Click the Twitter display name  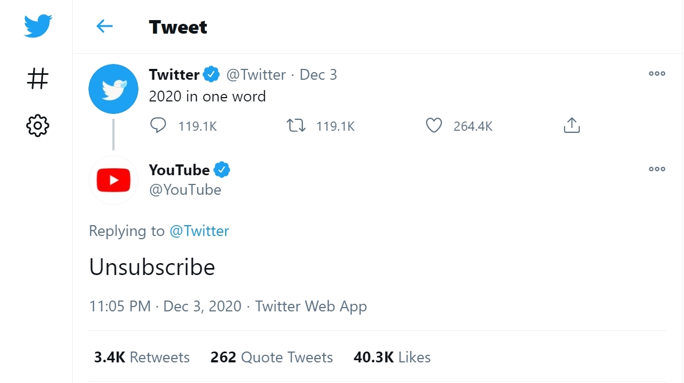174,74
